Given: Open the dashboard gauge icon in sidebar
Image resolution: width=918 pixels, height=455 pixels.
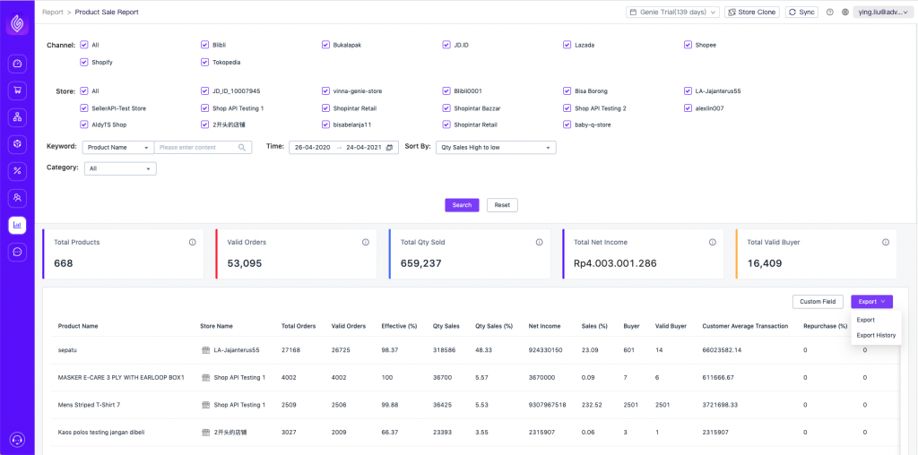Looking at the screenshot, I should pyautogui.click(x=17, y=64).
